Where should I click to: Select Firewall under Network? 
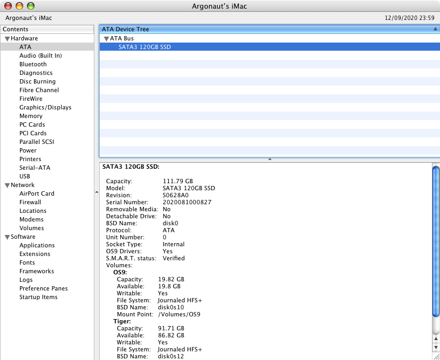(30, 202)
